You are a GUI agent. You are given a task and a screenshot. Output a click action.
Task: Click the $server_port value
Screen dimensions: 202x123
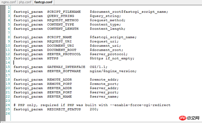click(104, 92)
